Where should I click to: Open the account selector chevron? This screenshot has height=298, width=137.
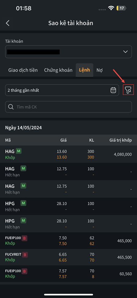pos(125,52)
